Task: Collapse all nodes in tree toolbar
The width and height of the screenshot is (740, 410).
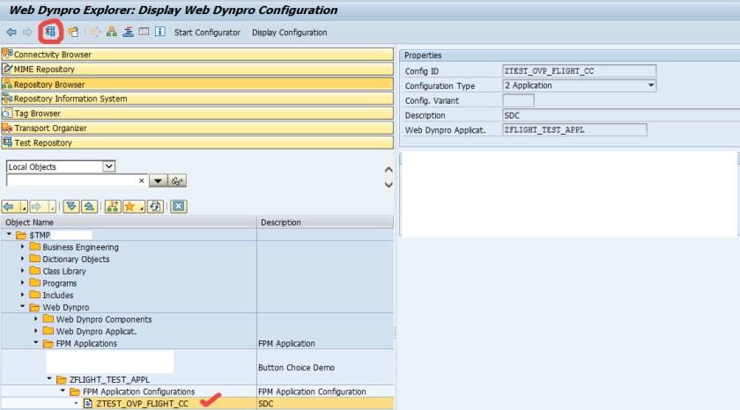Action: 89,207
